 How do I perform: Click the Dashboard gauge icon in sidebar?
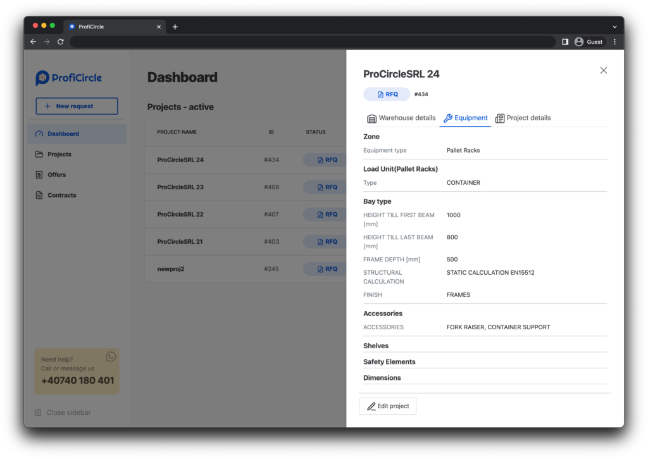(x=39, y=134)
